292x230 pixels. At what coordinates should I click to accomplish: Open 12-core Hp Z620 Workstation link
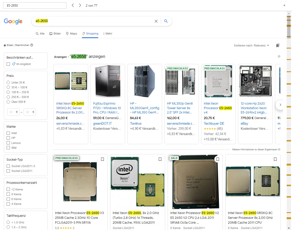coord(254,108)
